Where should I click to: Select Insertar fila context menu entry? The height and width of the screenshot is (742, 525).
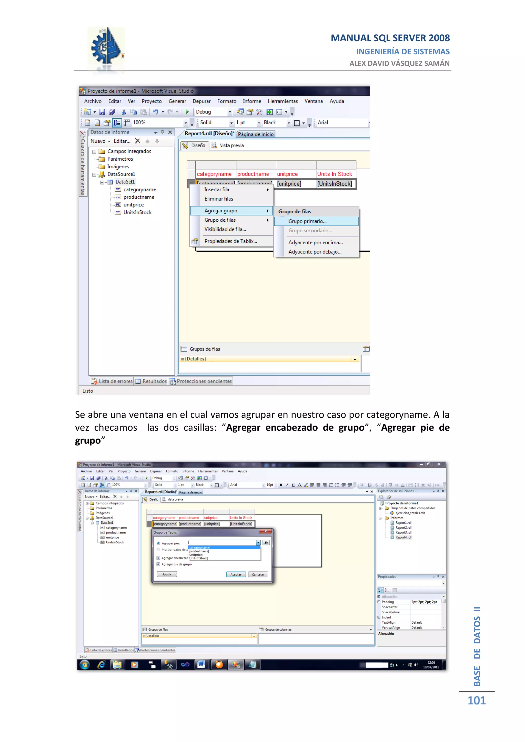[232, 189]
